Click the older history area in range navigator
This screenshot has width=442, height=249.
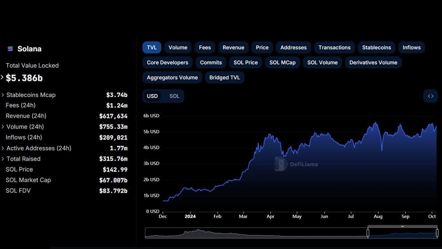[x=256, y=233]
